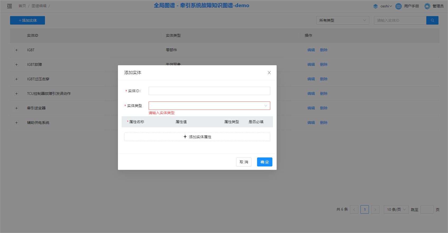
Task: Go to next page arrow
Action: (375, 209)
